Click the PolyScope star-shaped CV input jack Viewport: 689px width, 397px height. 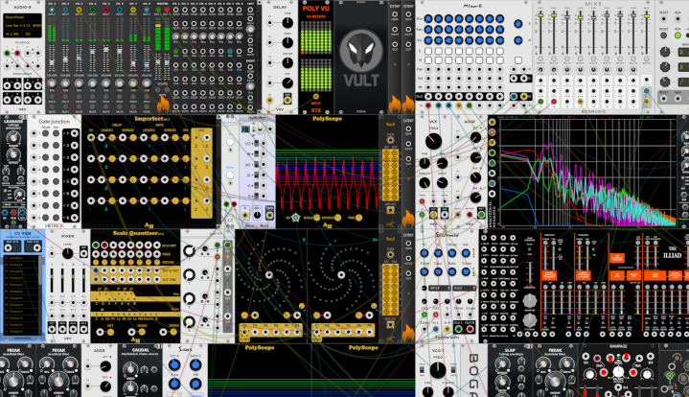click(295, 218)
